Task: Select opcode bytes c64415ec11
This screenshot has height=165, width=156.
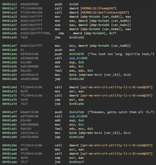Action: 29,133
